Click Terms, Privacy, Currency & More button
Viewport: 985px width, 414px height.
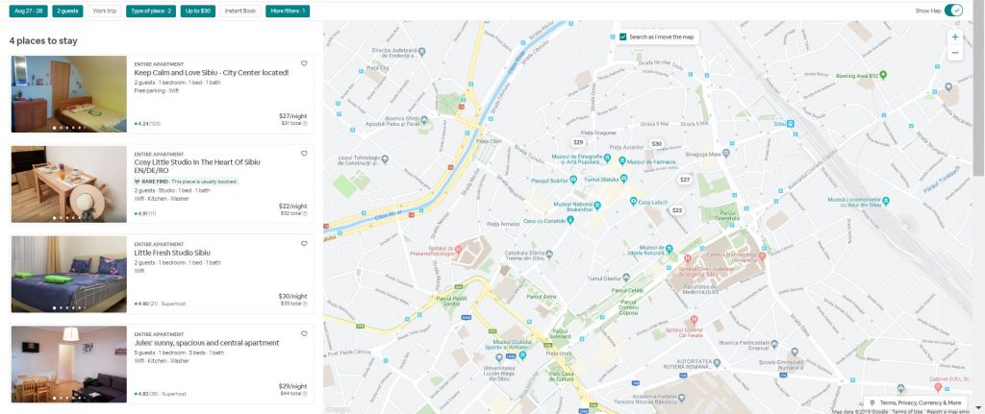pyautogui.click(x=915, y=402)
